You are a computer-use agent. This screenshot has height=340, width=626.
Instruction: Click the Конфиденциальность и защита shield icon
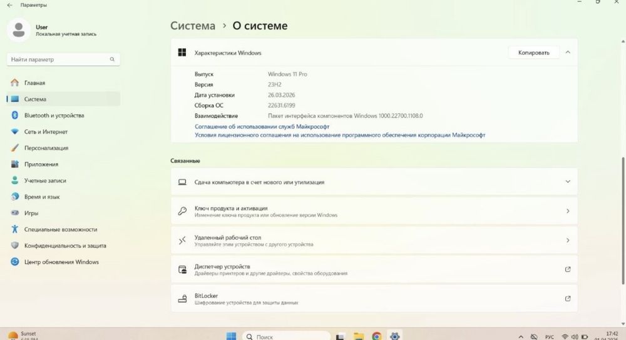[x=15, y=246]
